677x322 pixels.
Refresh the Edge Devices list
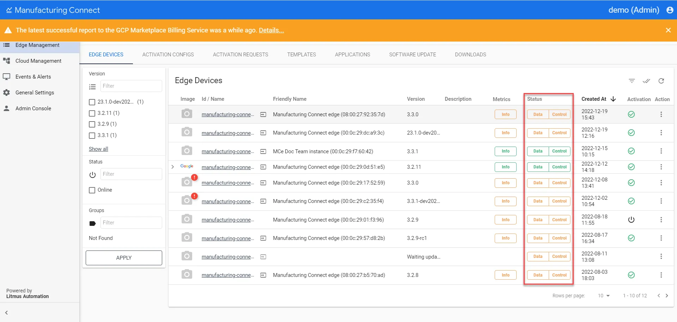(x=661, y=81)
